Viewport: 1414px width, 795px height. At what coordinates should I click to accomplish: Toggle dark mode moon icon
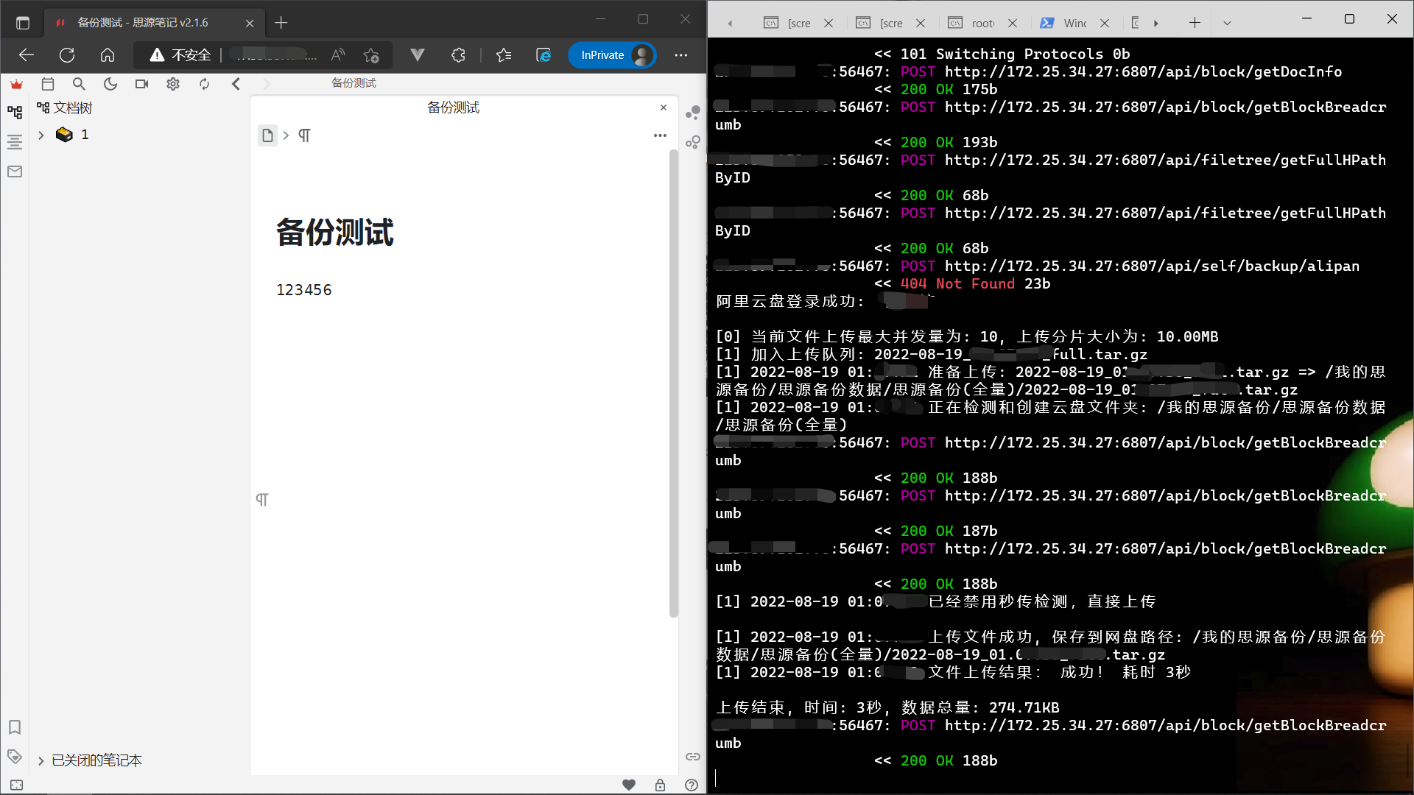point(110,84)
